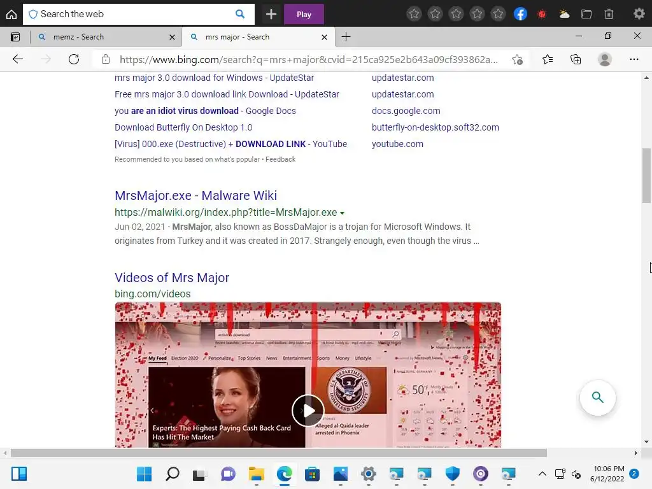Open the taskbar Search
This screenshot has height=489, width=652.
coord(172,474)
